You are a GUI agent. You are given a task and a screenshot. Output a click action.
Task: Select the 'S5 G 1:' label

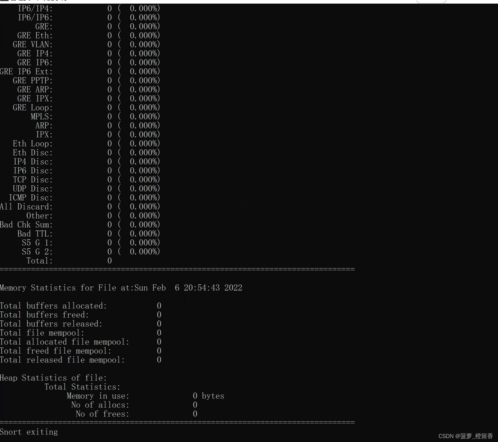tap(37, 243)
